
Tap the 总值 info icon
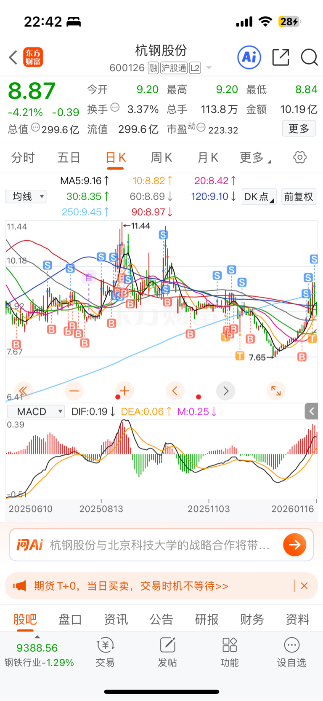36,127
